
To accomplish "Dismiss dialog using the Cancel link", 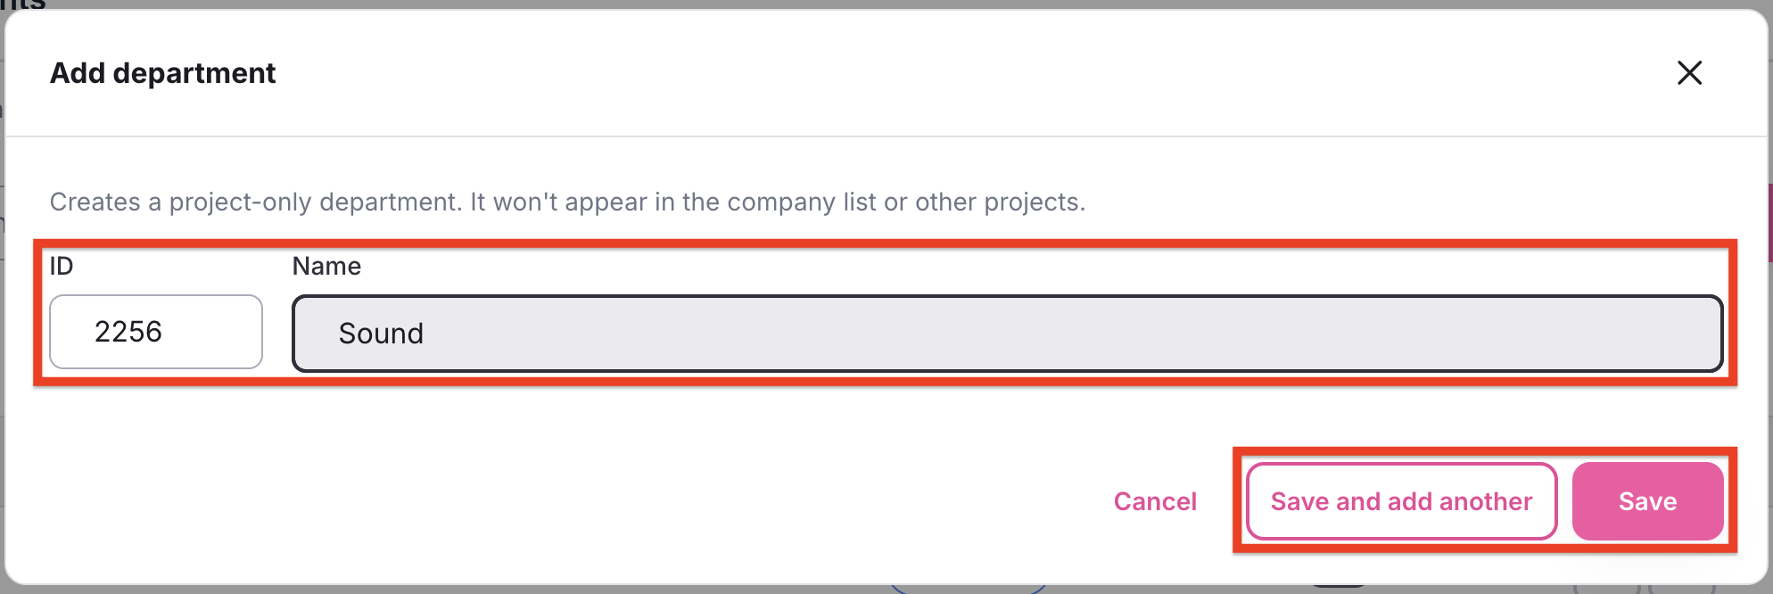I will coord(1155,501).
